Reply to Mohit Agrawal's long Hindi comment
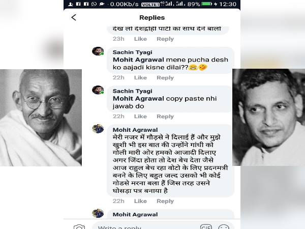Viewport: 305px width, 229px height. 165,201
